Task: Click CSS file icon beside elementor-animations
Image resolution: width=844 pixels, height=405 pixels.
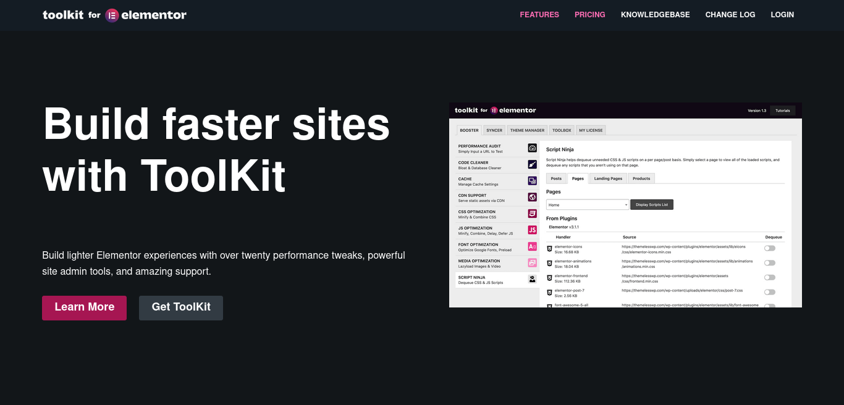Action: [549, 263]
